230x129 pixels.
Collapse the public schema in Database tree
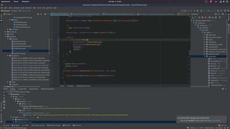[200, 30]
